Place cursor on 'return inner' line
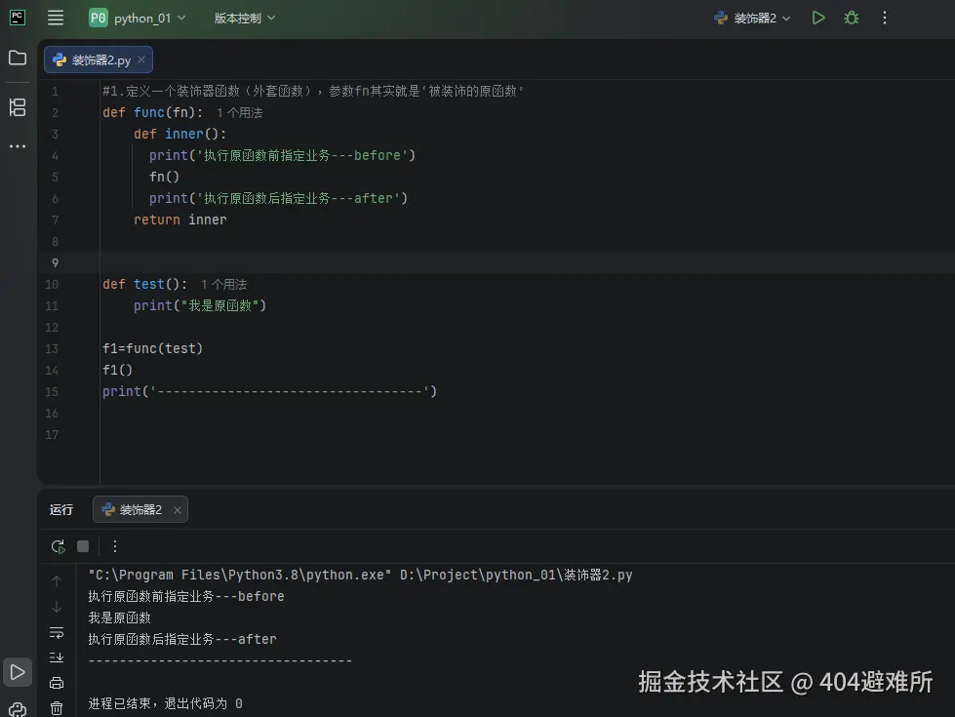Viewport: 955px width, 717px height. click(x=180, y=219)
